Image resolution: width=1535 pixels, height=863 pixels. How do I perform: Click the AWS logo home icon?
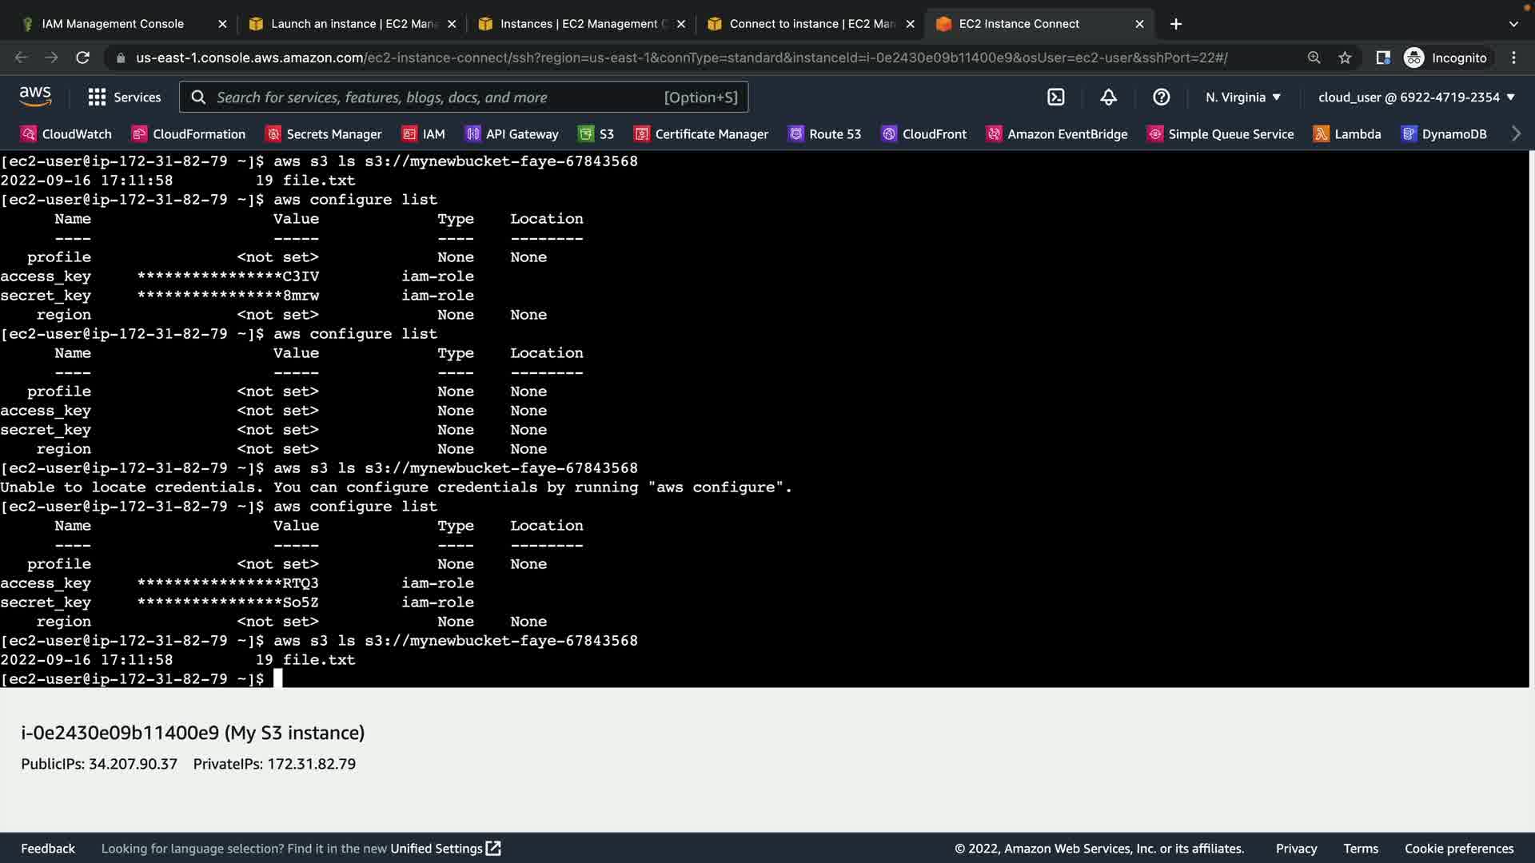[x=35, y=97]
